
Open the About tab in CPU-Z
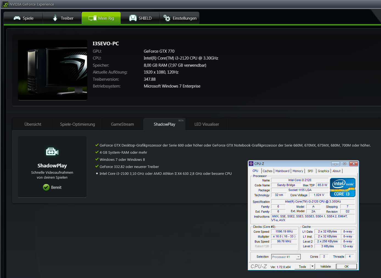click(x=336, y=171)
